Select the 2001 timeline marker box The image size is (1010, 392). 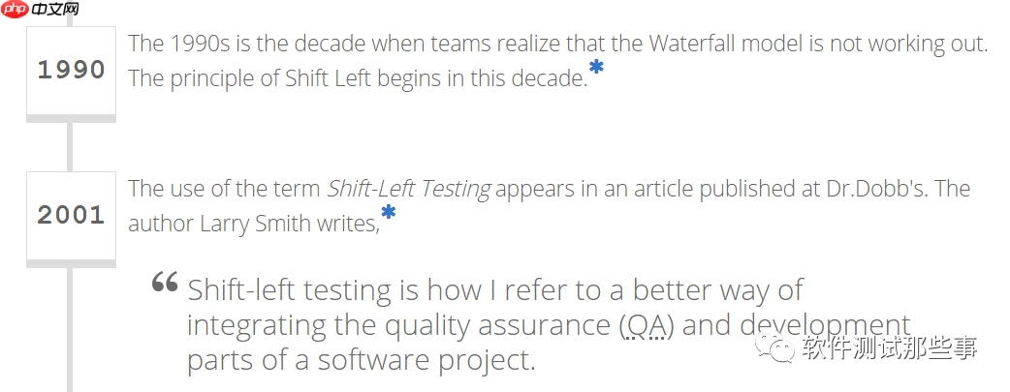[x=71, y=215]
